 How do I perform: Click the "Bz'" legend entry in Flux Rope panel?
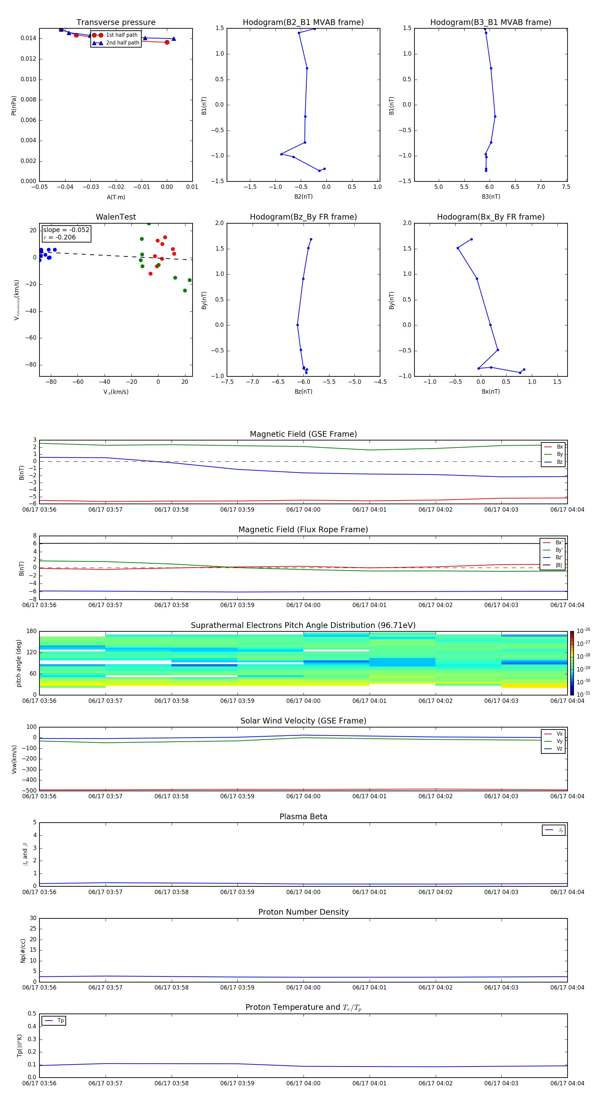[x=553, y=558]
